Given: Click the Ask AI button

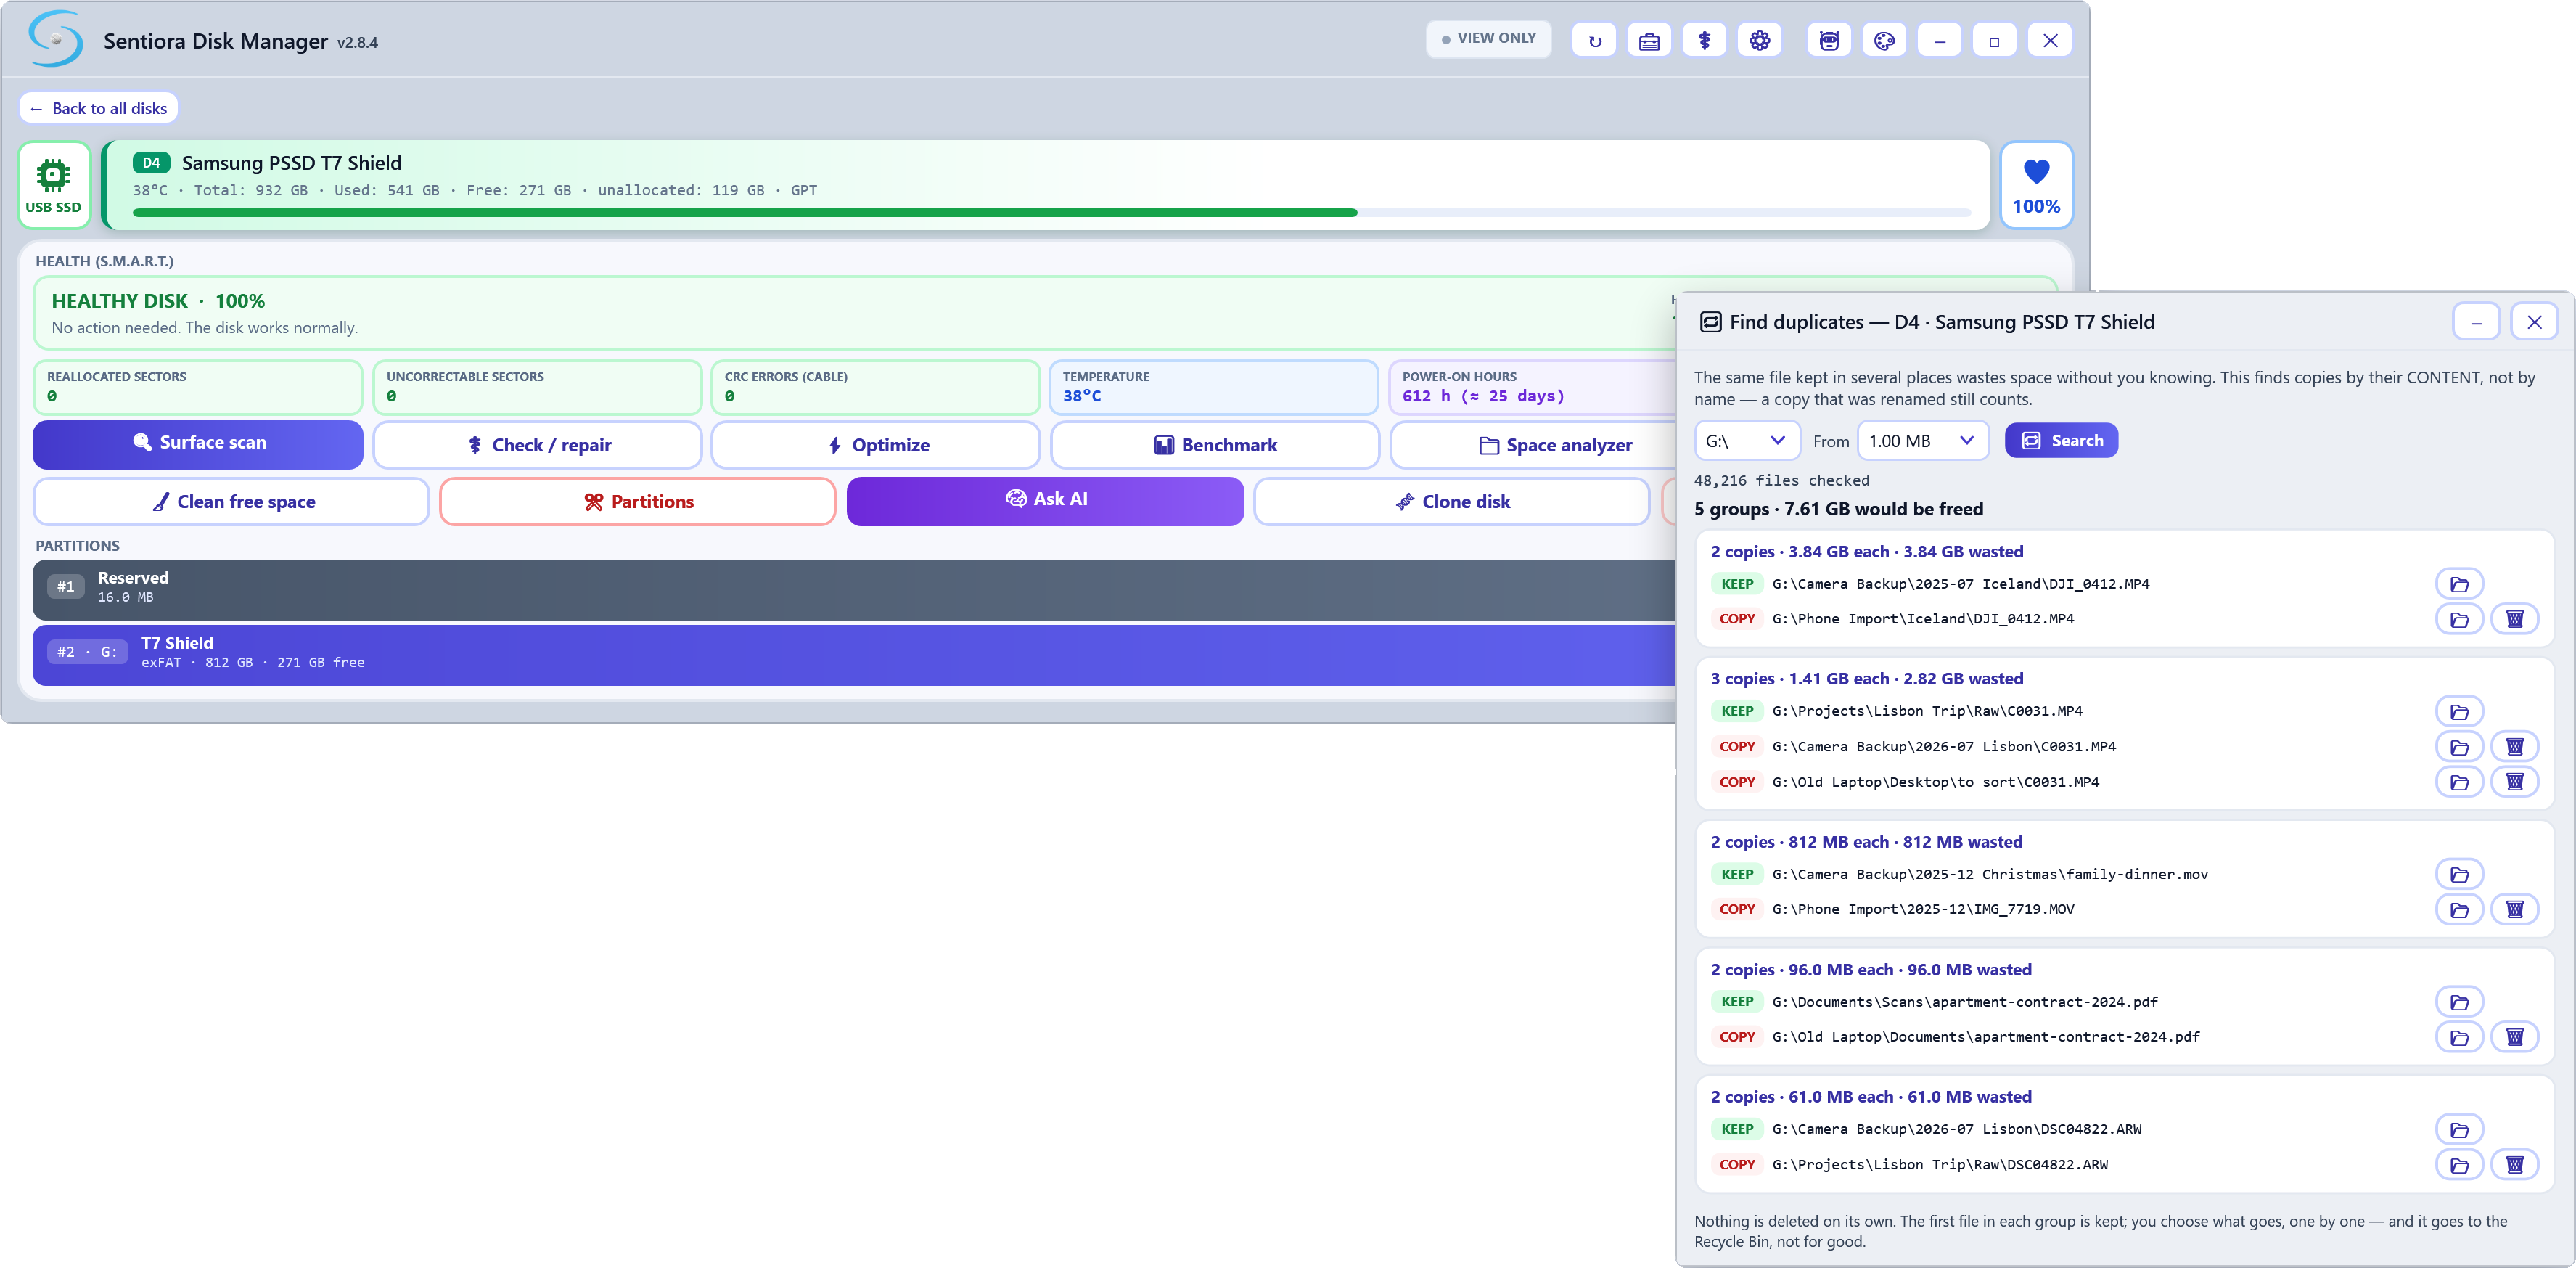Looking at the screenshot, I should click(x=1045, y=501).
